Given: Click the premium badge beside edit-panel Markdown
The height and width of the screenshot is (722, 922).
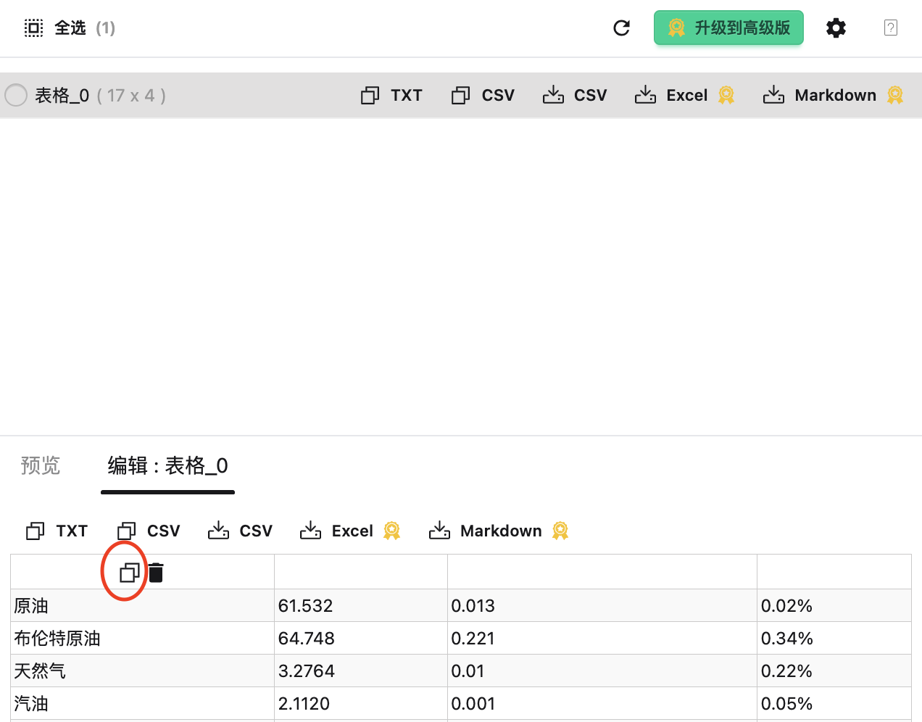Looking at the screenshot, I should (x=560, y=531).
